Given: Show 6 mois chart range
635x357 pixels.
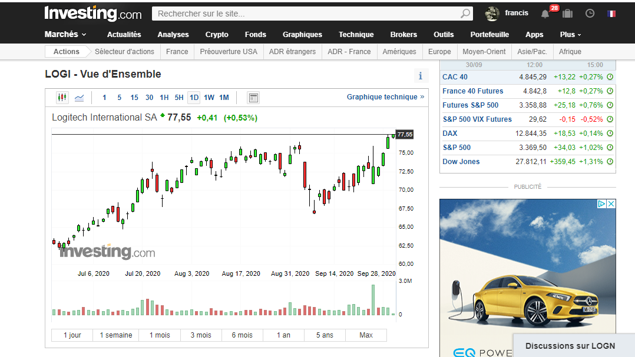Looking at the screenshot, I should click(242, 335).
